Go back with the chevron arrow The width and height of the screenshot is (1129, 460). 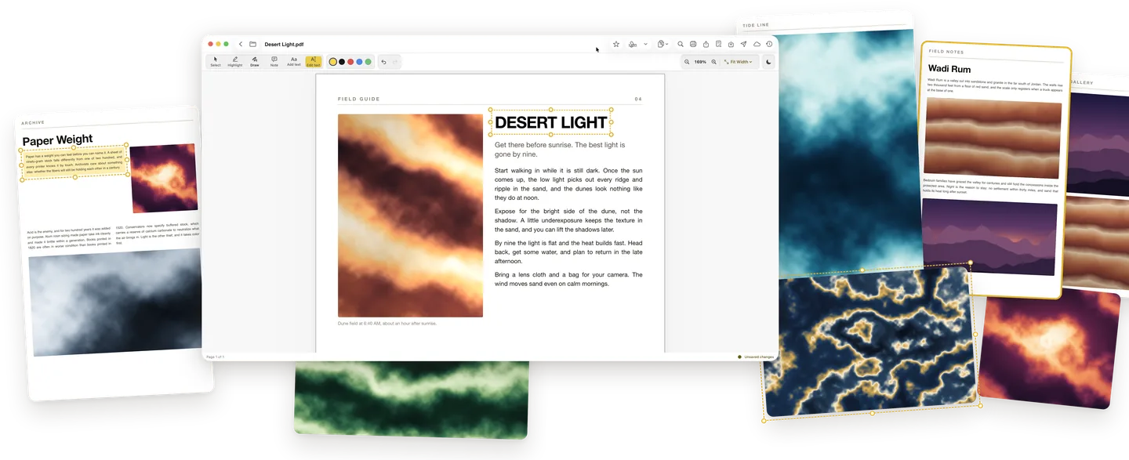(241, 45)
